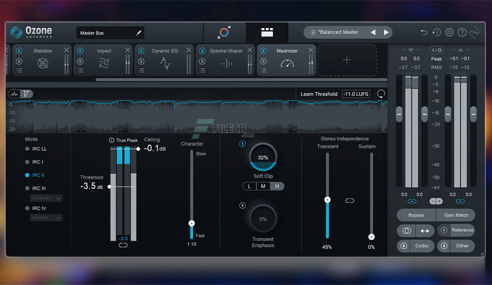Toggle Impact module power
Screen dimensions: 492x285
pyautogui.click(x=80, y=51)
